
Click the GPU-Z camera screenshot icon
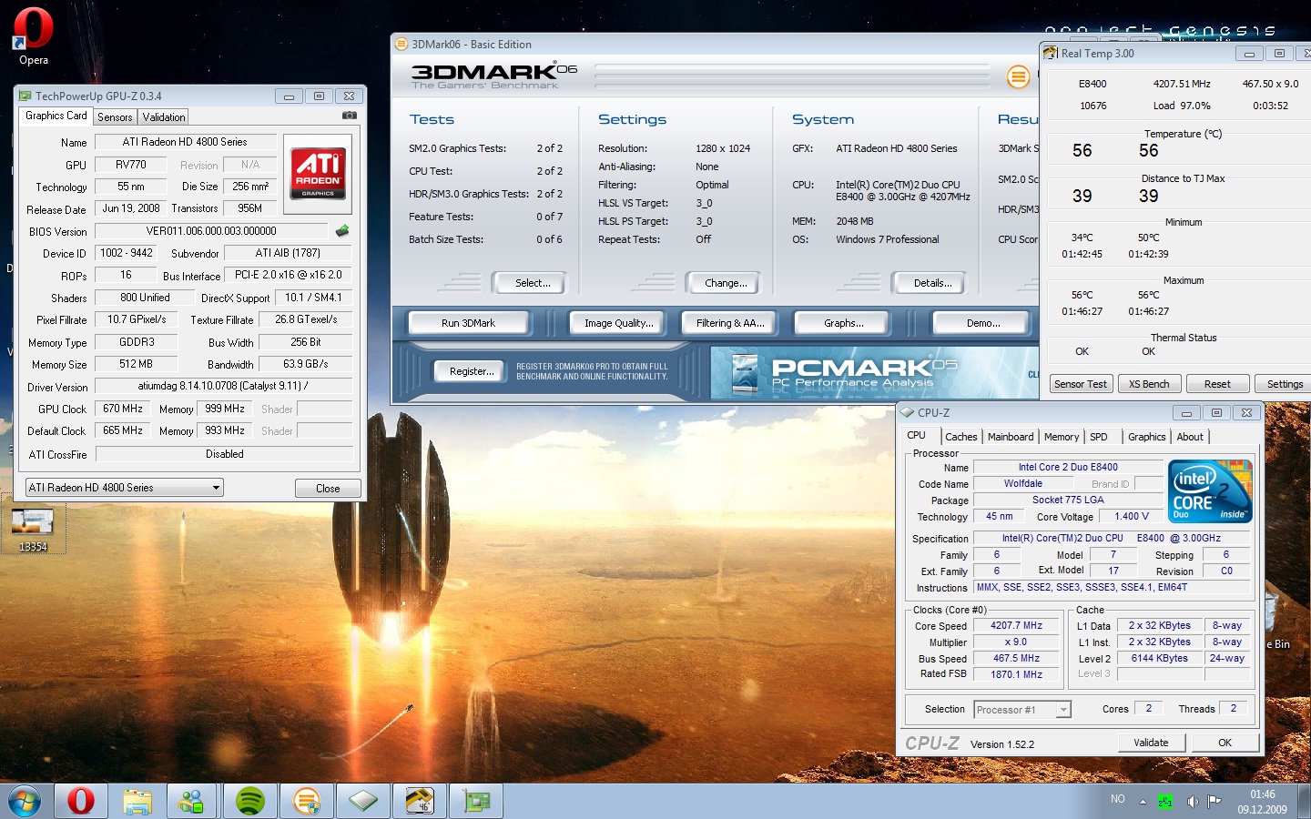(349, 116)
